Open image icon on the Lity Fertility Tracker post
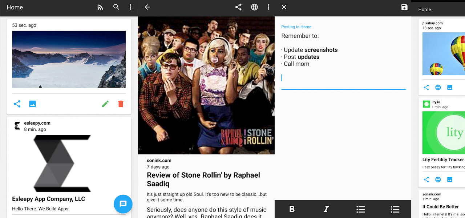The height and width of the screenshot is (218, 465). [x=450, y=179]
